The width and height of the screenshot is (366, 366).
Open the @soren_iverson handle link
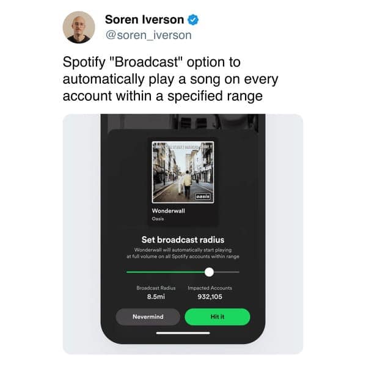click(148, 35)
